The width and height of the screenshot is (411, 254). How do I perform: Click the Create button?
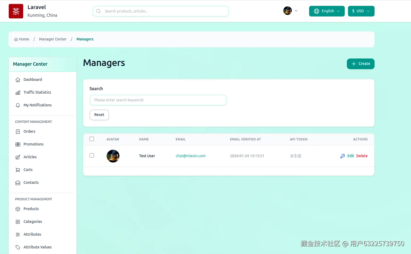tap(361, 64)
